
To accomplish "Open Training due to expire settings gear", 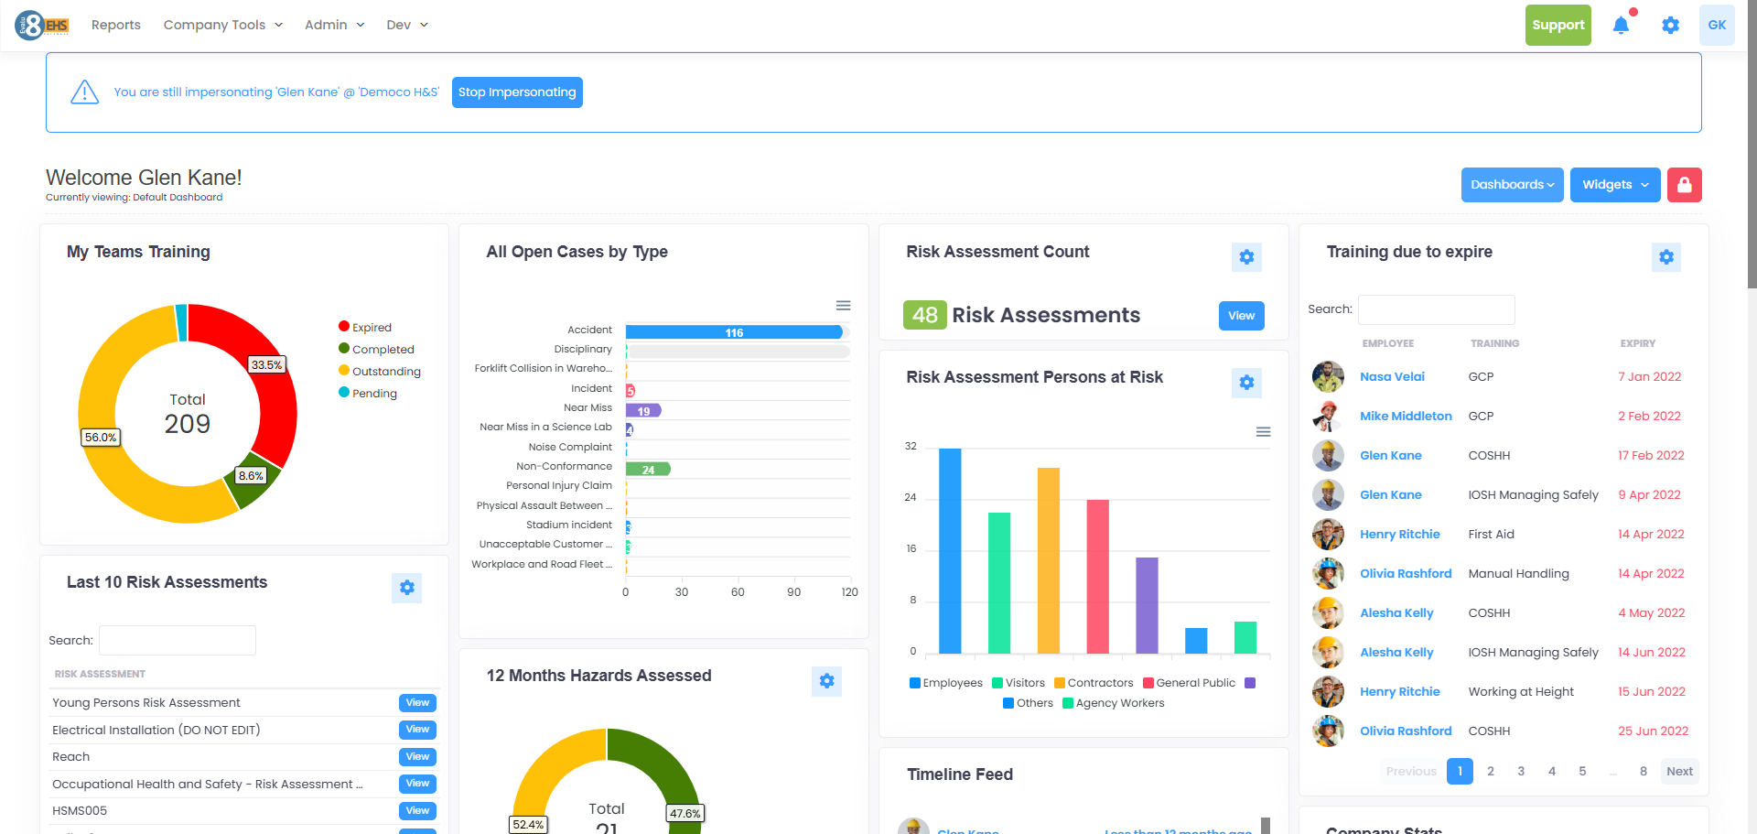I will click(1666, 257).
